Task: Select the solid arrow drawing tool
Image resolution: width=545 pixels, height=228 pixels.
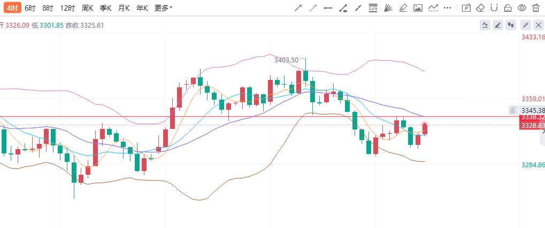Action: 298,8
